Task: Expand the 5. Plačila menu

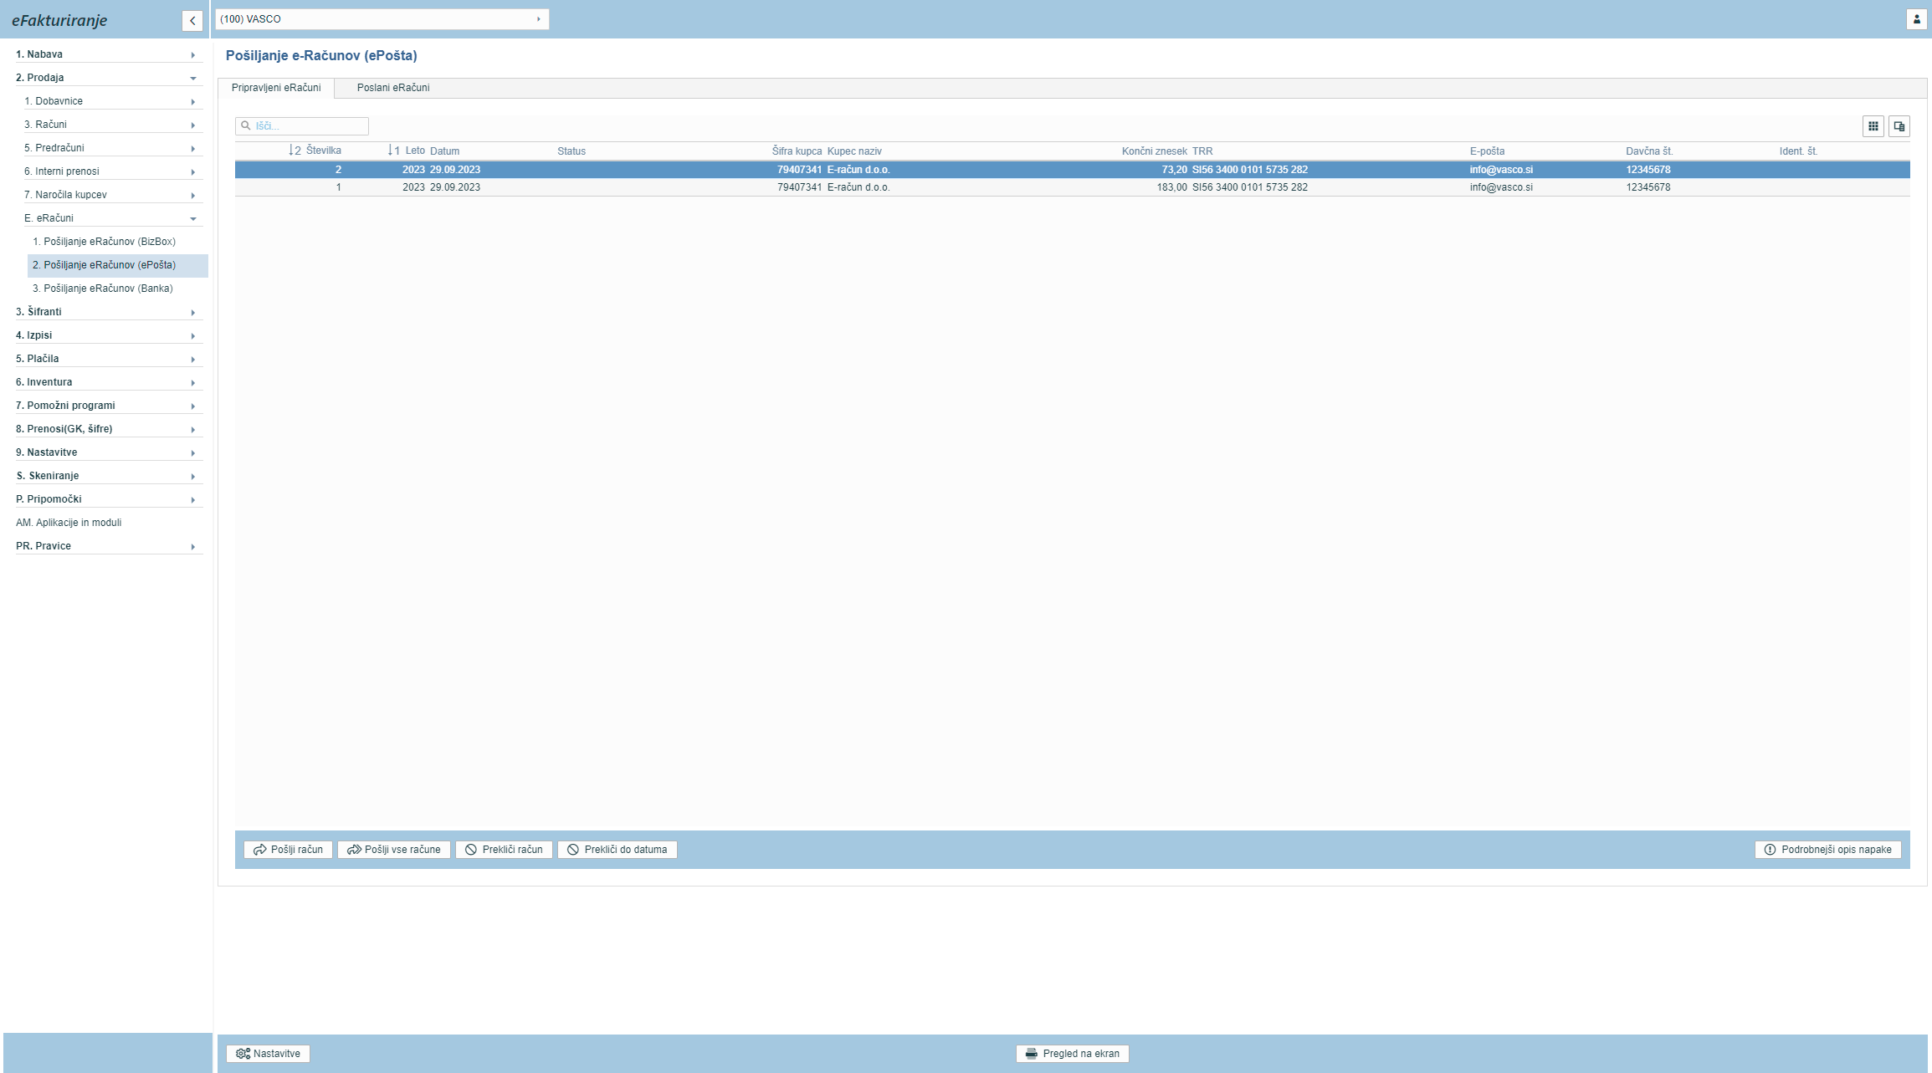Action: (x=109, y=359)
